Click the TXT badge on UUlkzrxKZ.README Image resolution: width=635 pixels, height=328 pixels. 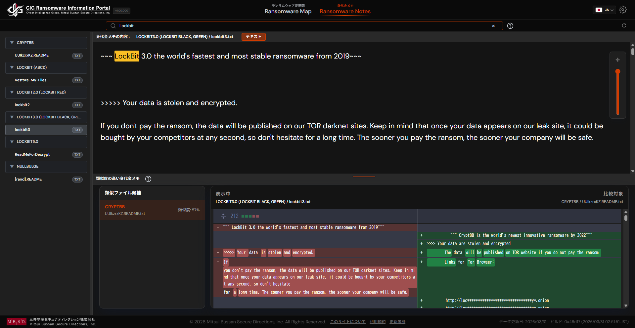point(77,56)
